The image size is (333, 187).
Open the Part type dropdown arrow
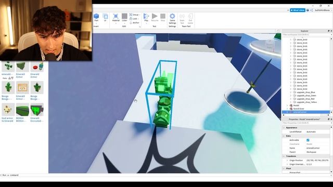click(x=96, y=23)
